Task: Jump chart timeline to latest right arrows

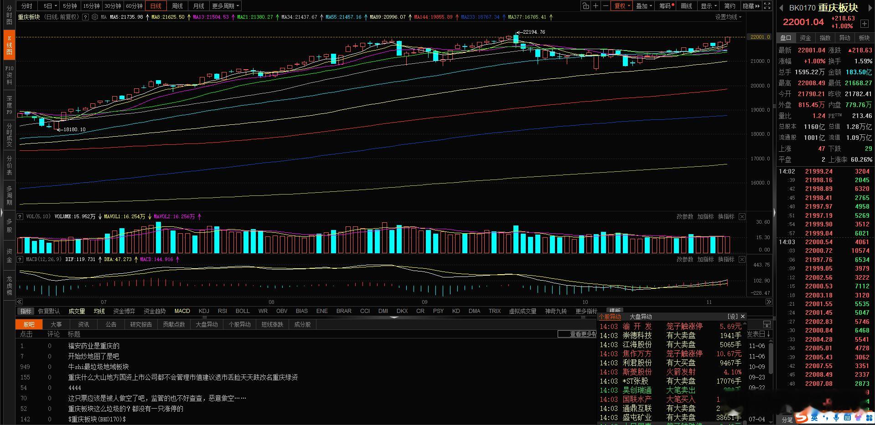Action: 769,302
